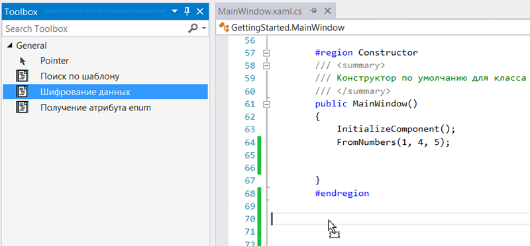This screenshot has height=246, width=530.
Task: Switch to the MainWindow.xaml.cs tab
Action: 260,11
